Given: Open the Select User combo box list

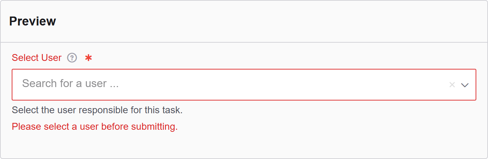Looking at the screenshot, I should tap(465, 85).
